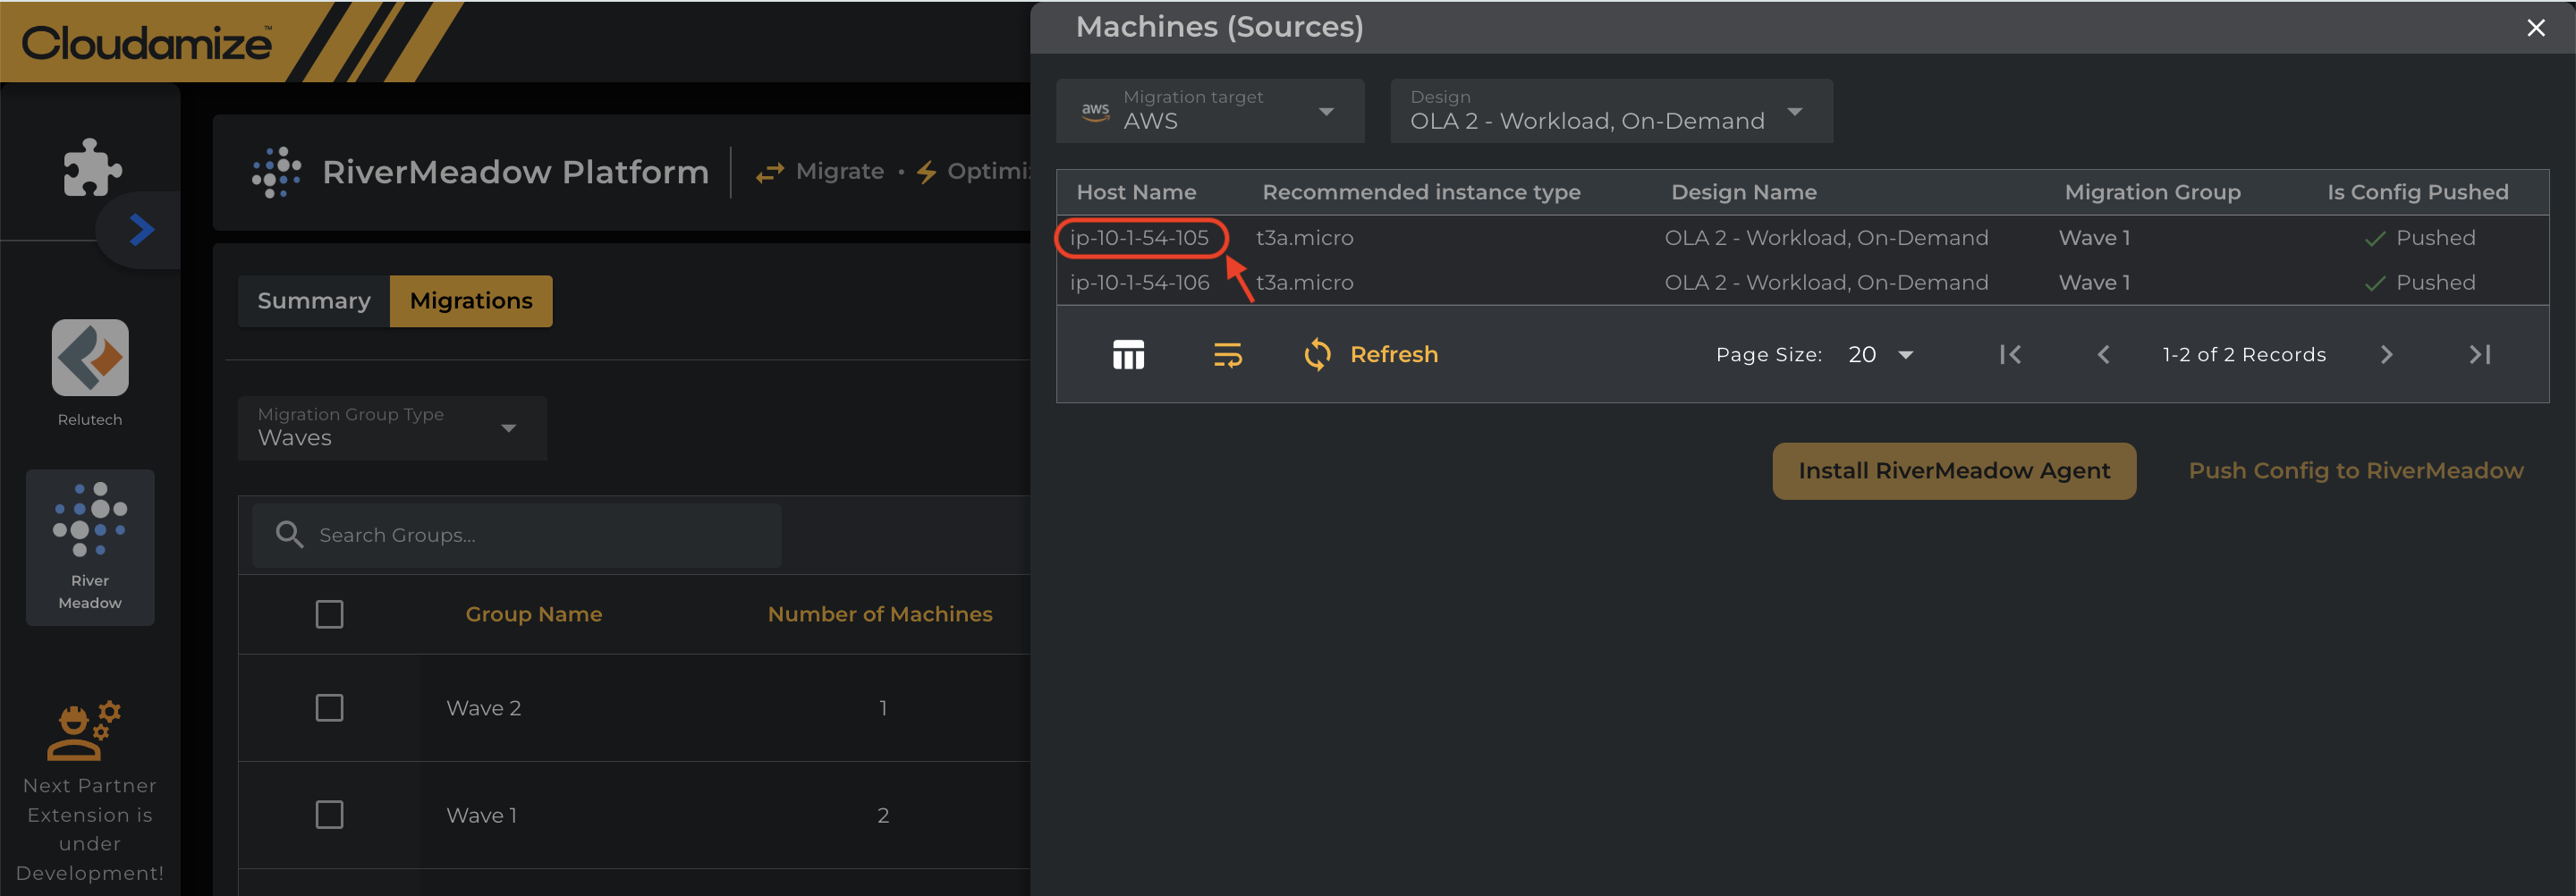Open the column chooser table icon
Screen dimensions: 2576x896
point(1128,355)
